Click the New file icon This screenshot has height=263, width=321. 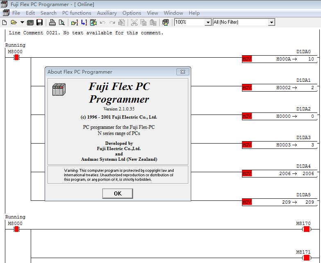(x=5, y=22)
